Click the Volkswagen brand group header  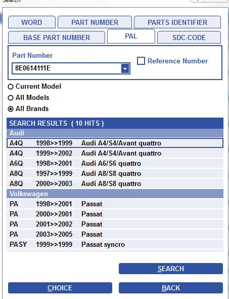coord(115,194)
